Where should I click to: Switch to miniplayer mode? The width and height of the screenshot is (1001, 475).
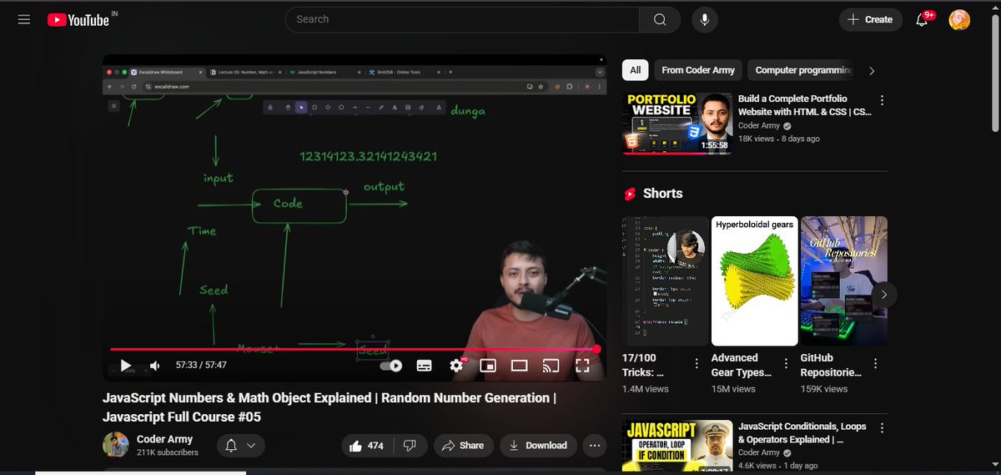488,366
